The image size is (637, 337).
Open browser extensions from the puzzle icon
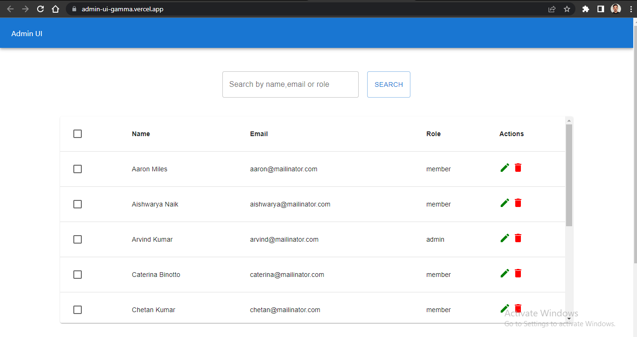585,8
